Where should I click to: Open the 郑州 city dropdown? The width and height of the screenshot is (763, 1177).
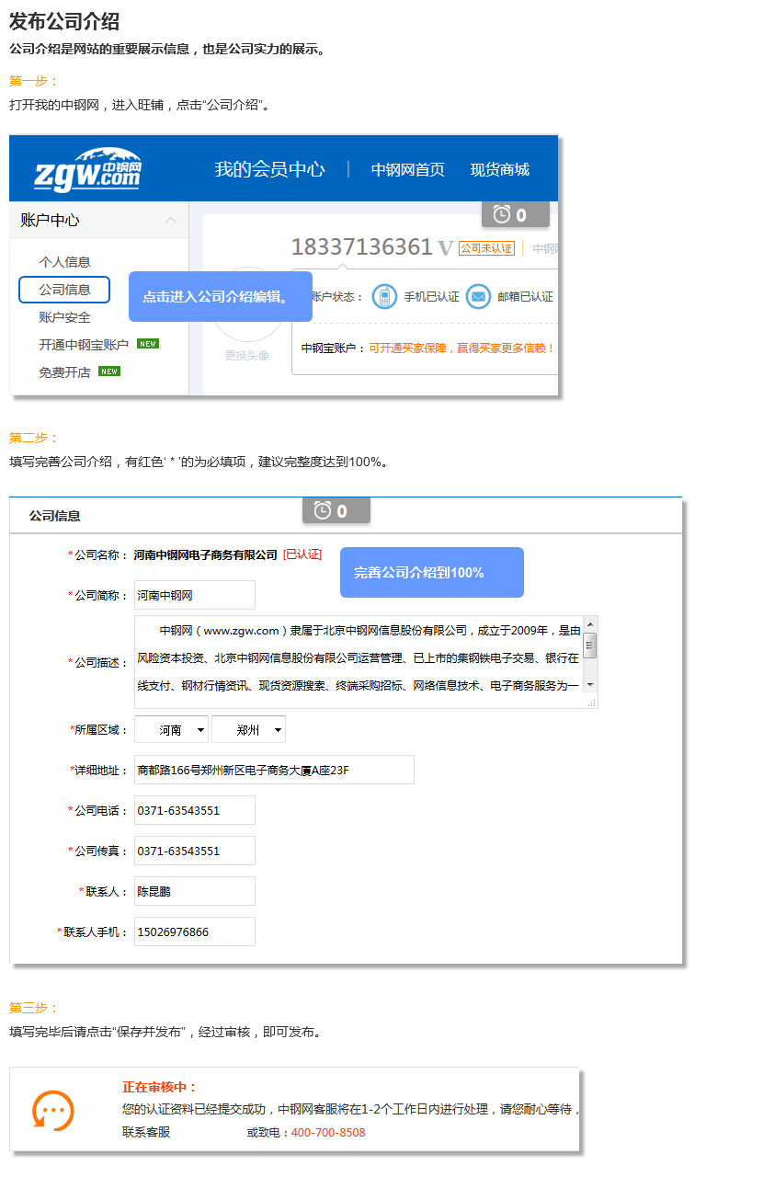pyautogui.click(x=248, y=730)
